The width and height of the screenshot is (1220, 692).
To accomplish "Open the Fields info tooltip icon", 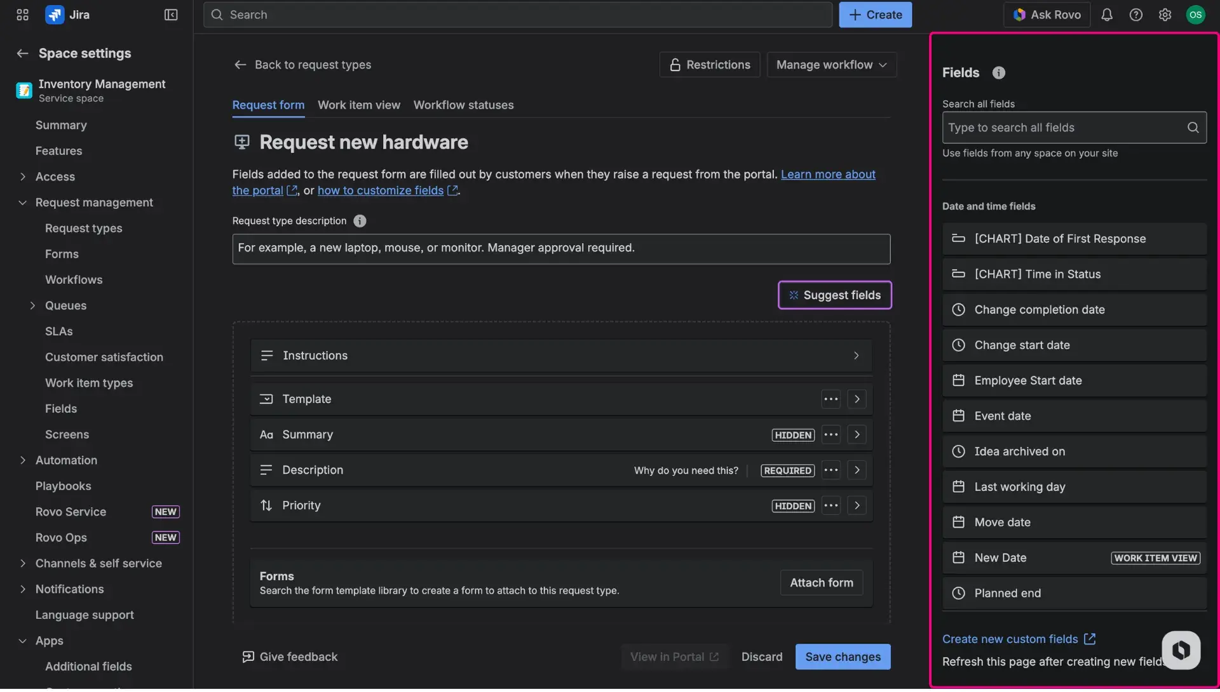I will coord(998,72).
